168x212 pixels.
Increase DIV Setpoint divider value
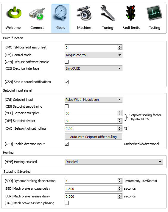click(x=119, y=120)
